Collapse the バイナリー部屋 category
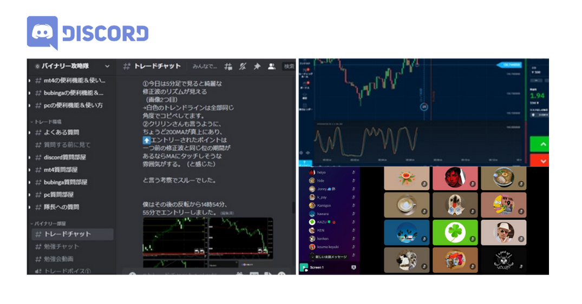The image size is (582, 304). tap(48, 223)
